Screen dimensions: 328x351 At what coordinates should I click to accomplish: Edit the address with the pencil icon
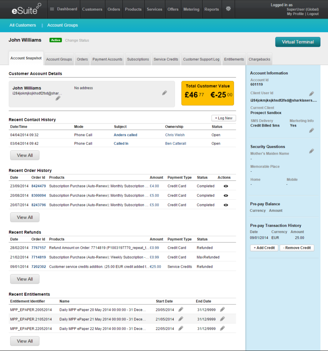click(x=165, y=93)
